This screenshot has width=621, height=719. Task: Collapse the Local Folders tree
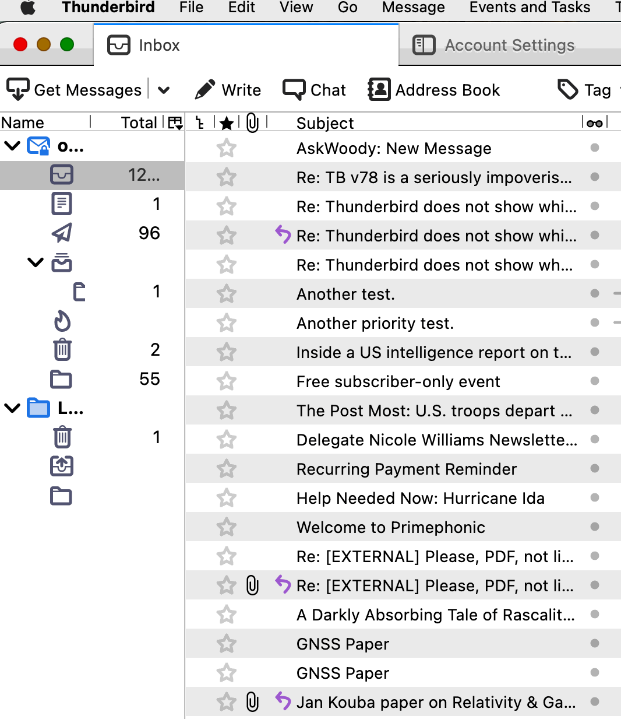tap(12, 408)
